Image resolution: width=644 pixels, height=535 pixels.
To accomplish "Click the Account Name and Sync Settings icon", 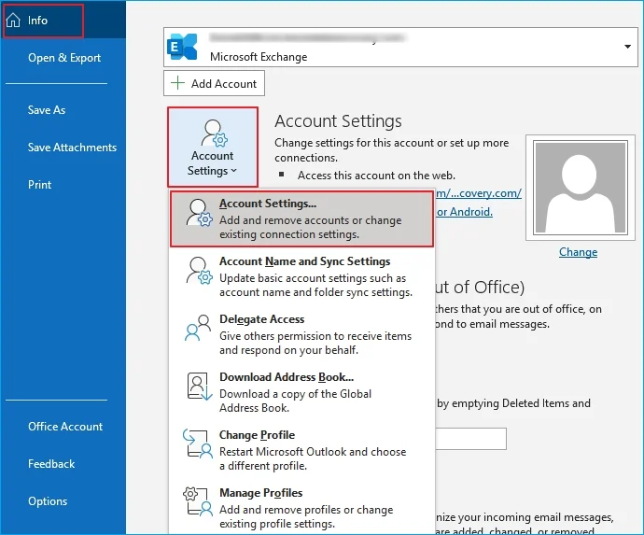I will (x=199, y=270).
